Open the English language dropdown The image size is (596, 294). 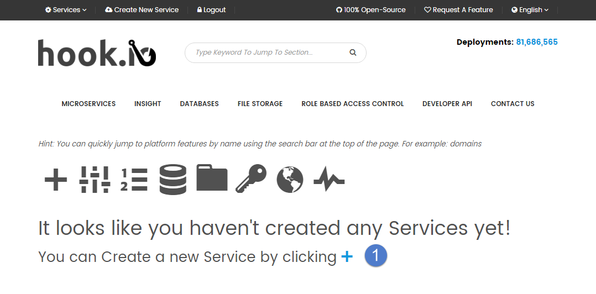tap(530, 10)
